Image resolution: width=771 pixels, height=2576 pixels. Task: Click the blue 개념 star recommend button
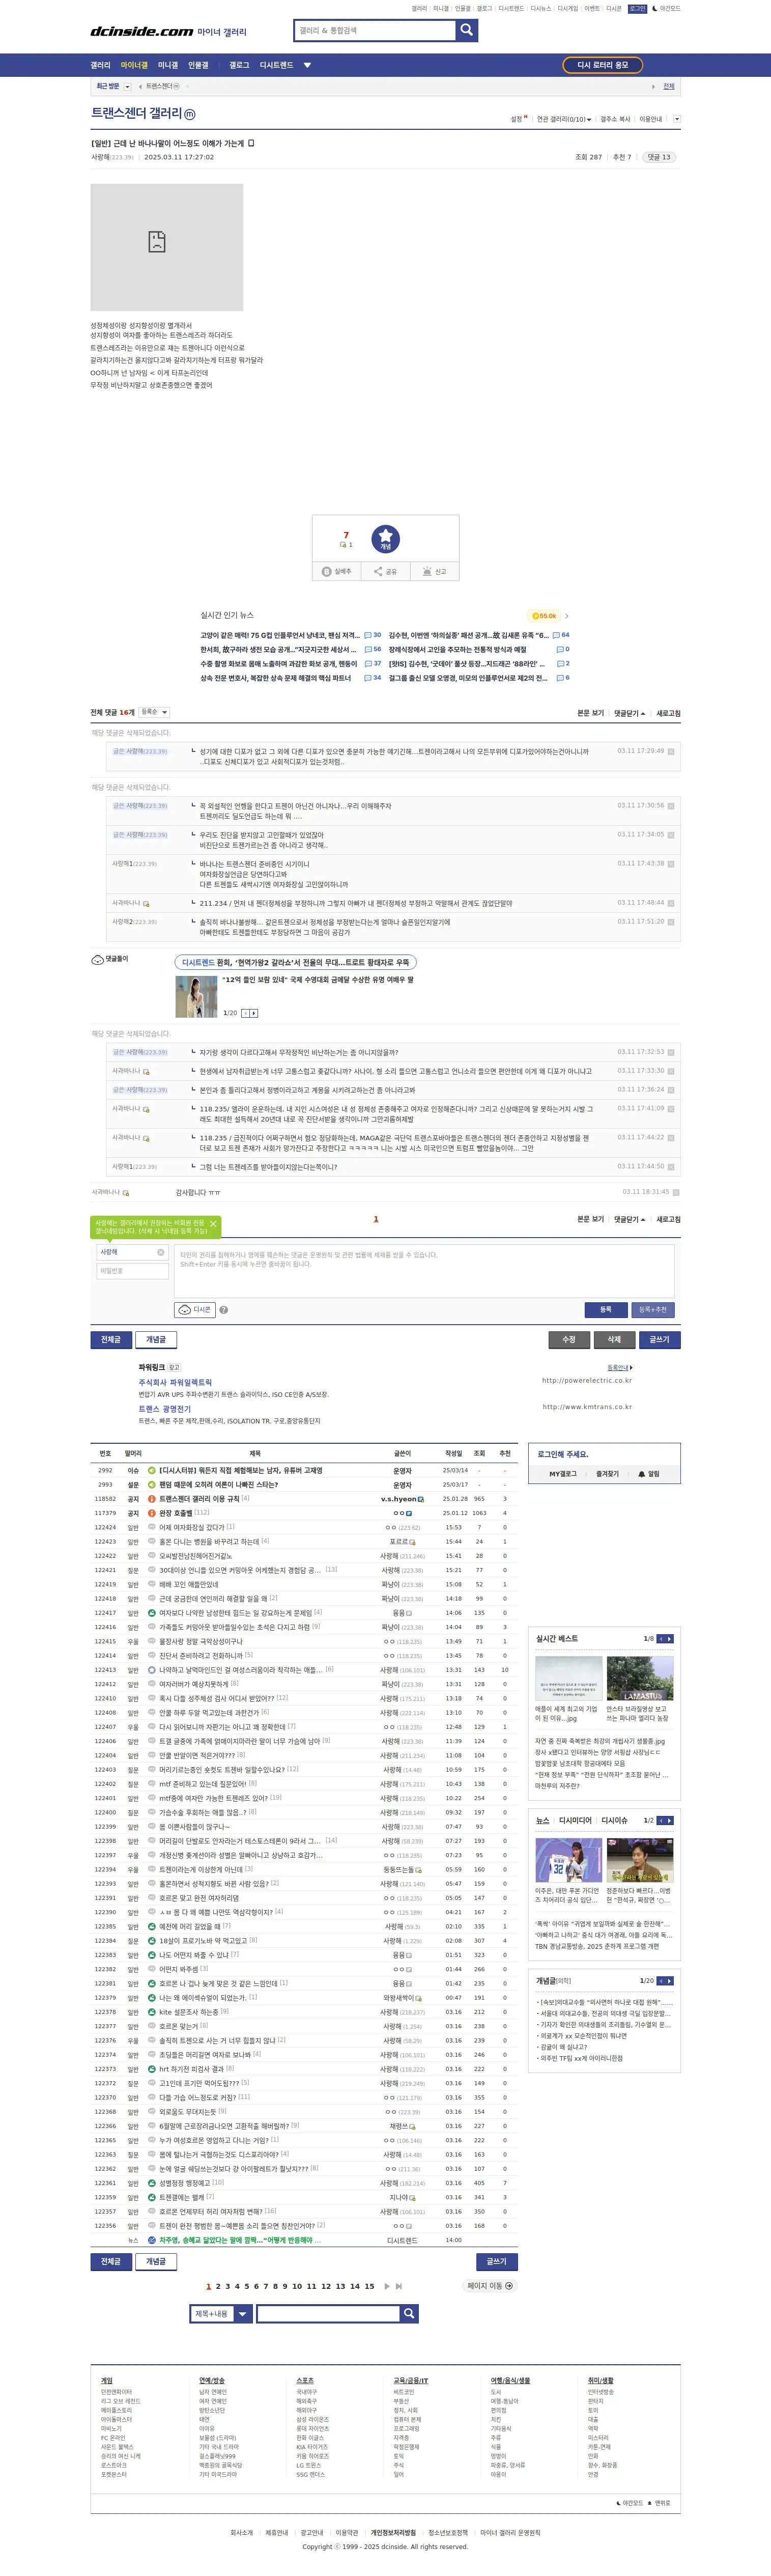(385, 539)
